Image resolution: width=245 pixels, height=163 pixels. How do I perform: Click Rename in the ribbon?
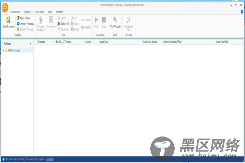[62, 29]
